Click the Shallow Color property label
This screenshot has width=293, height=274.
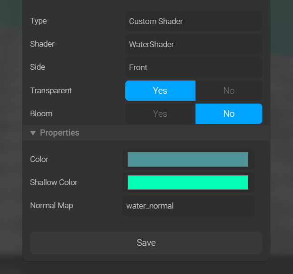coord(54,183)
